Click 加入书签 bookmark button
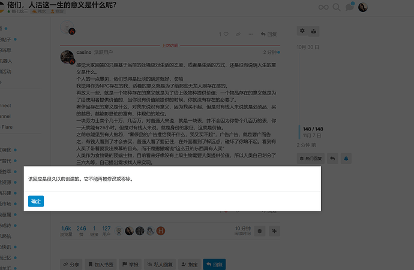 point(101,265)
